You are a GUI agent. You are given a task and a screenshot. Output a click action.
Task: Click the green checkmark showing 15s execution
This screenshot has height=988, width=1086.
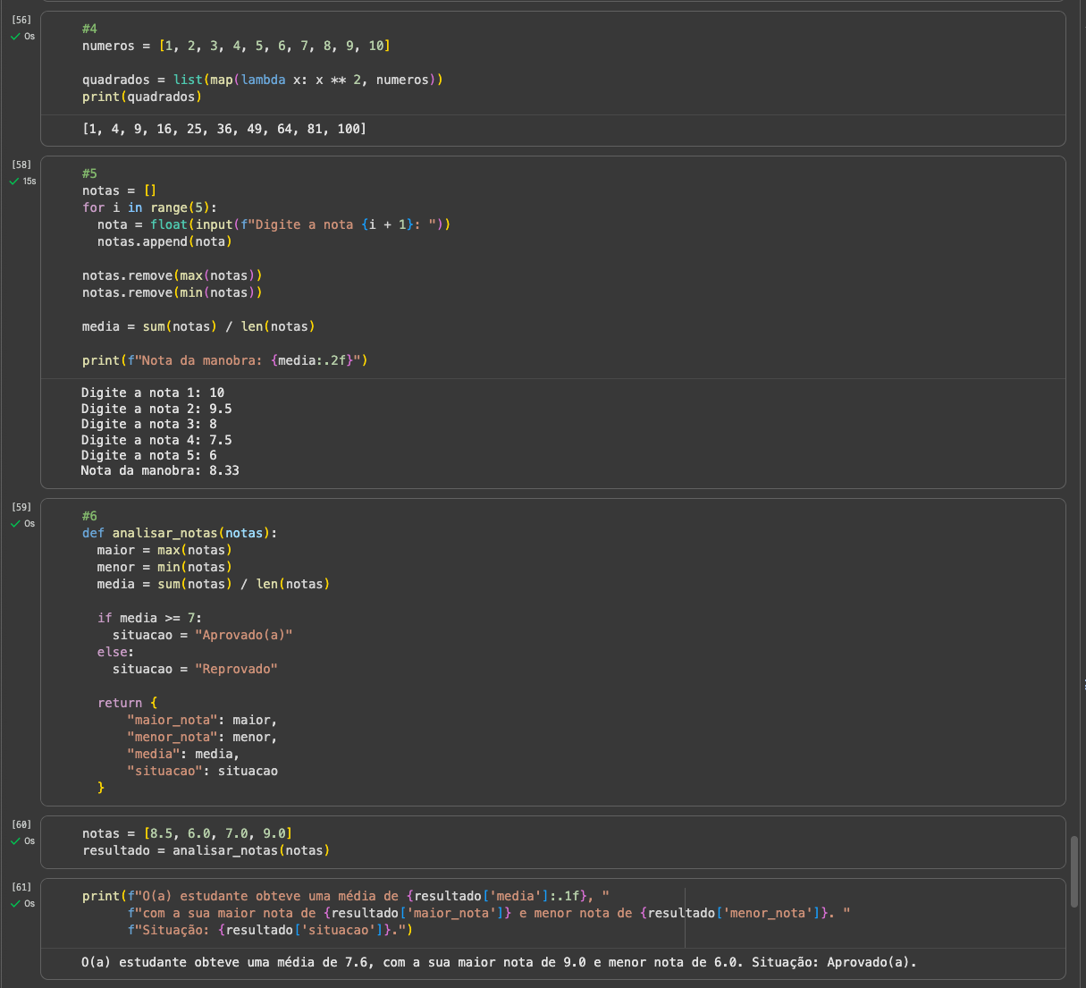click(x=15, y=182)
